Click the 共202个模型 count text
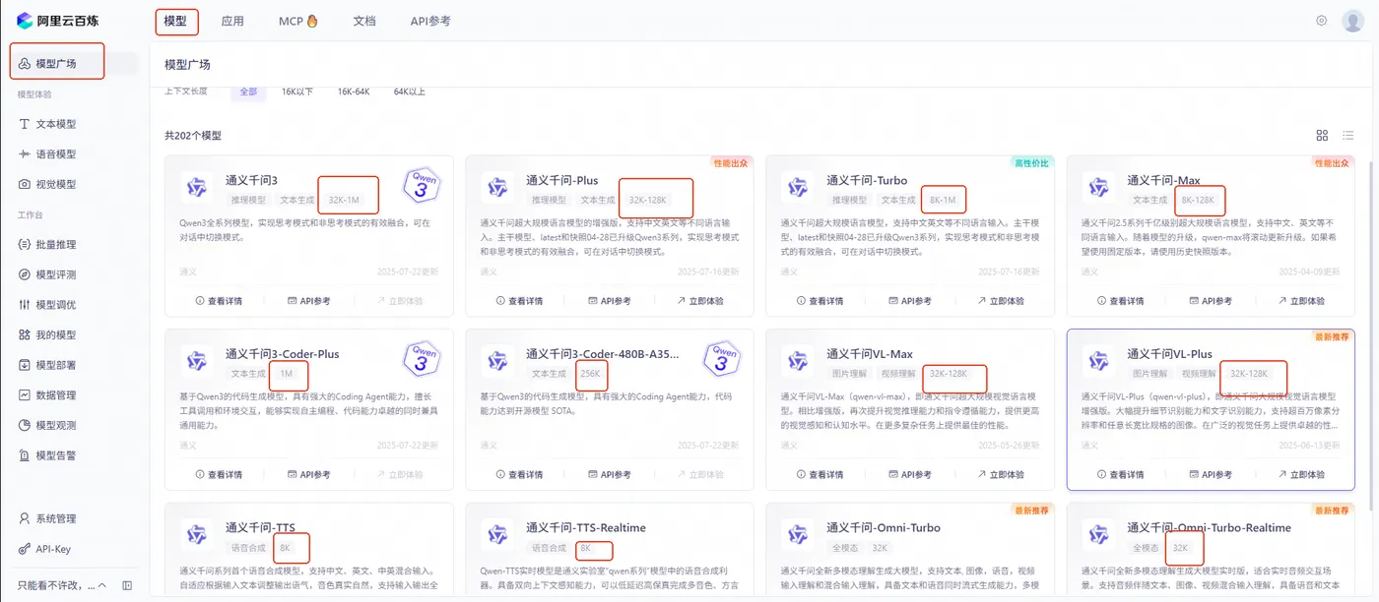The image size is (1379, 602). tap(193, 135)
